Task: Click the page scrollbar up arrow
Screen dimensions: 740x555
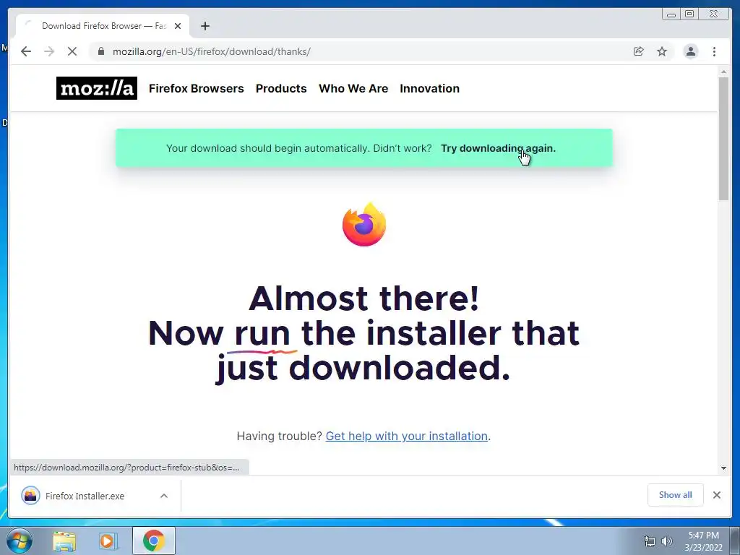Action: tap(723, 72)
